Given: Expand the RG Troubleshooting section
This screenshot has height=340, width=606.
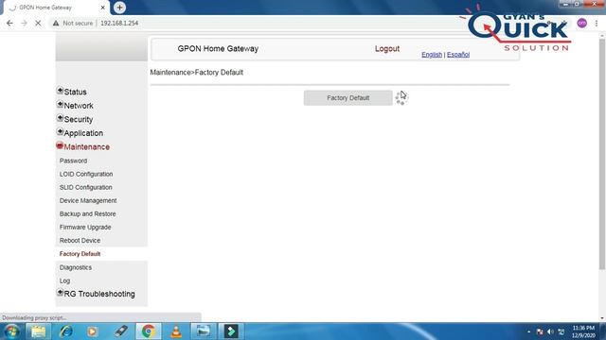Looking at the screenshot, I should coord(60,293).
